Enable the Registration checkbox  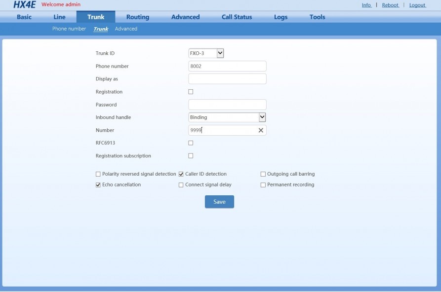(191, 92)
